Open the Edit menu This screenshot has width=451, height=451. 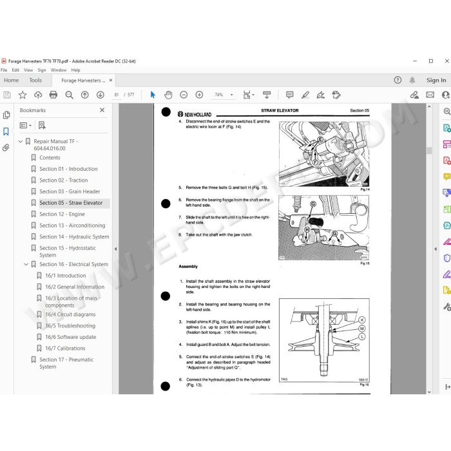tap(15, 70)
